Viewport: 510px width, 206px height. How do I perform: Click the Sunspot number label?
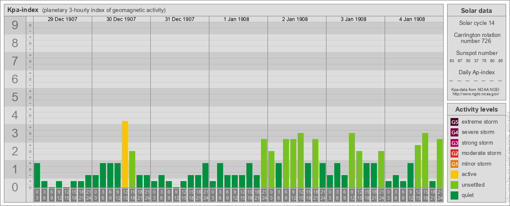476,53
